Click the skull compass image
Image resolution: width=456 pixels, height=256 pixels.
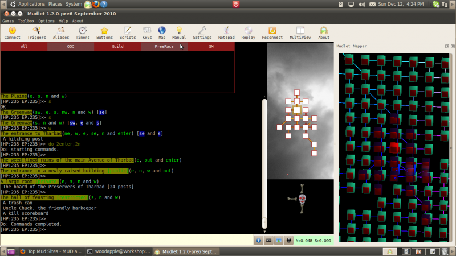point(301,199)
